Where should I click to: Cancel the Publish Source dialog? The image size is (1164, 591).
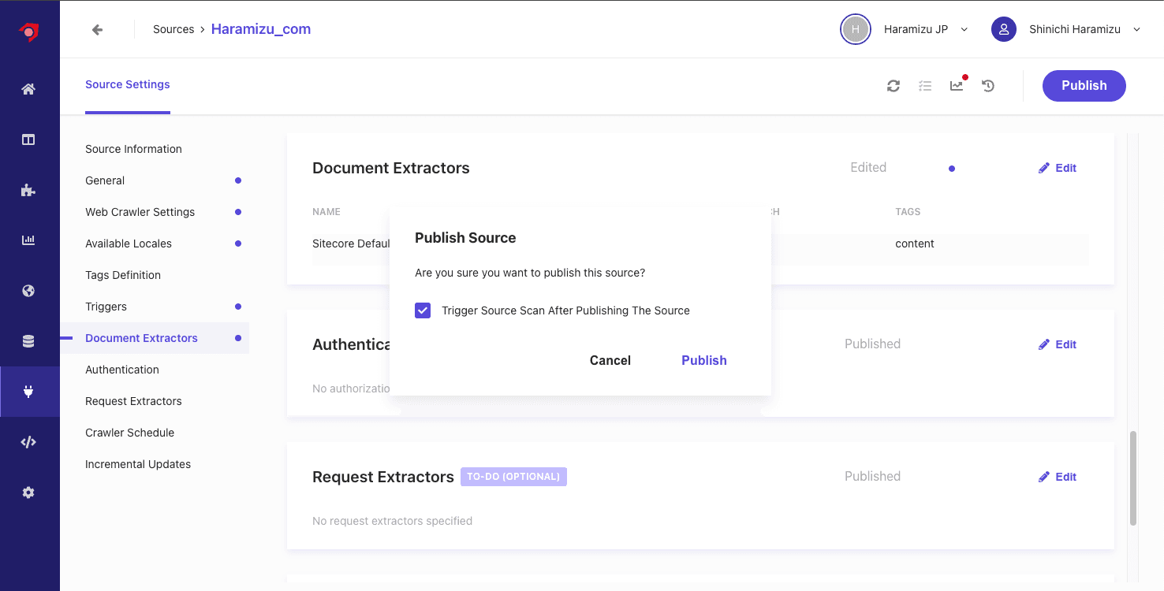(x=610, y=360)
